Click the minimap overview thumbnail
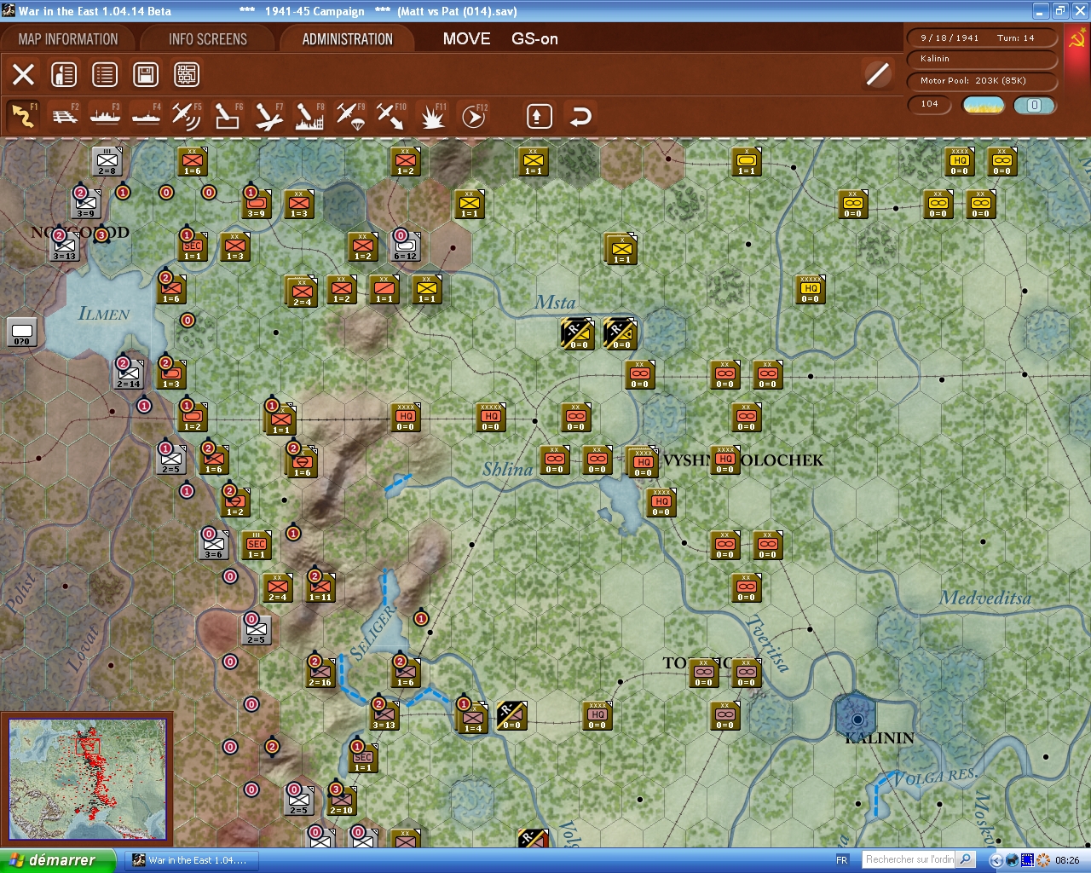Image resolution: width=1091 pixels, height=873 pixels. pos(87,780)
